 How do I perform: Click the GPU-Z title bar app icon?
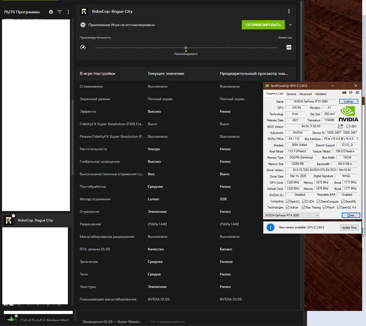(x=267, y=86)
